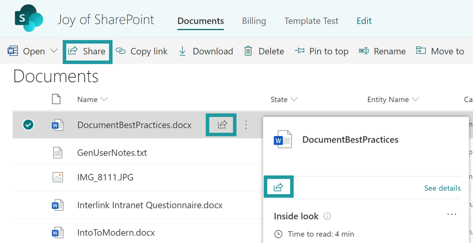
Task: Click share icon in the hover card
Action: tap(278, 187)
